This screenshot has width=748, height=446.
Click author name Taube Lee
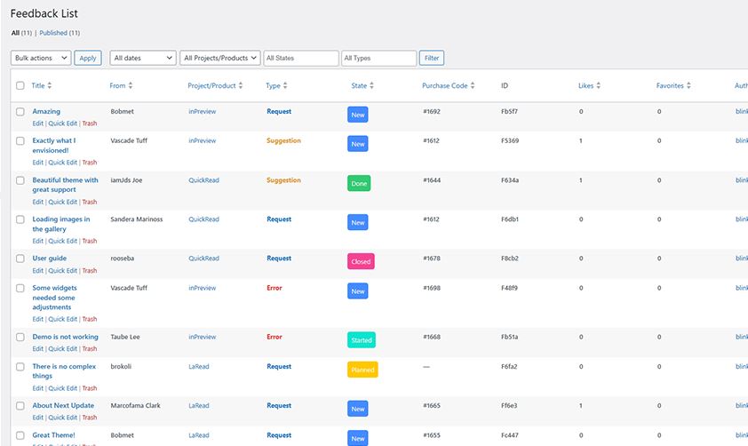[x=125, y=337]
